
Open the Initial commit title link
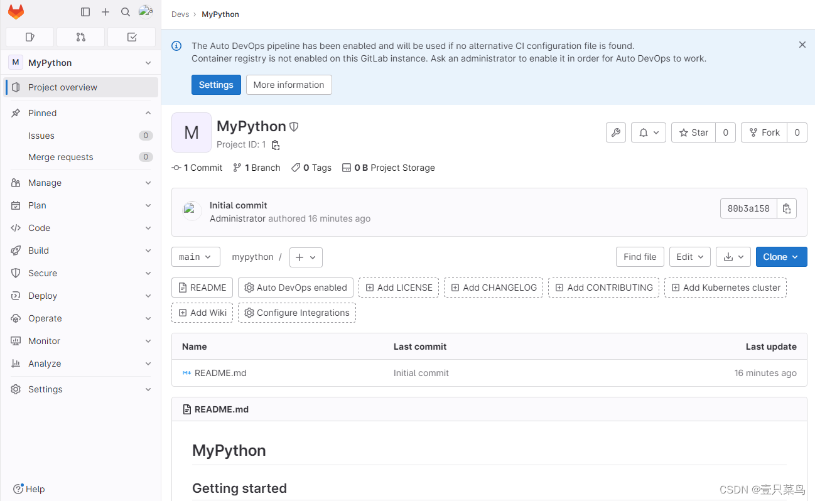(x=239, y=205)
